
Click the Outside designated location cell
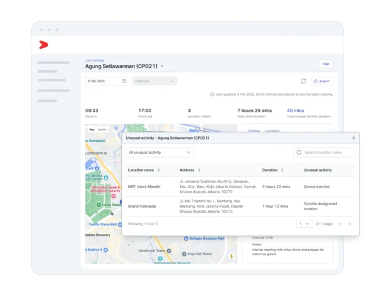coord(320,206)
